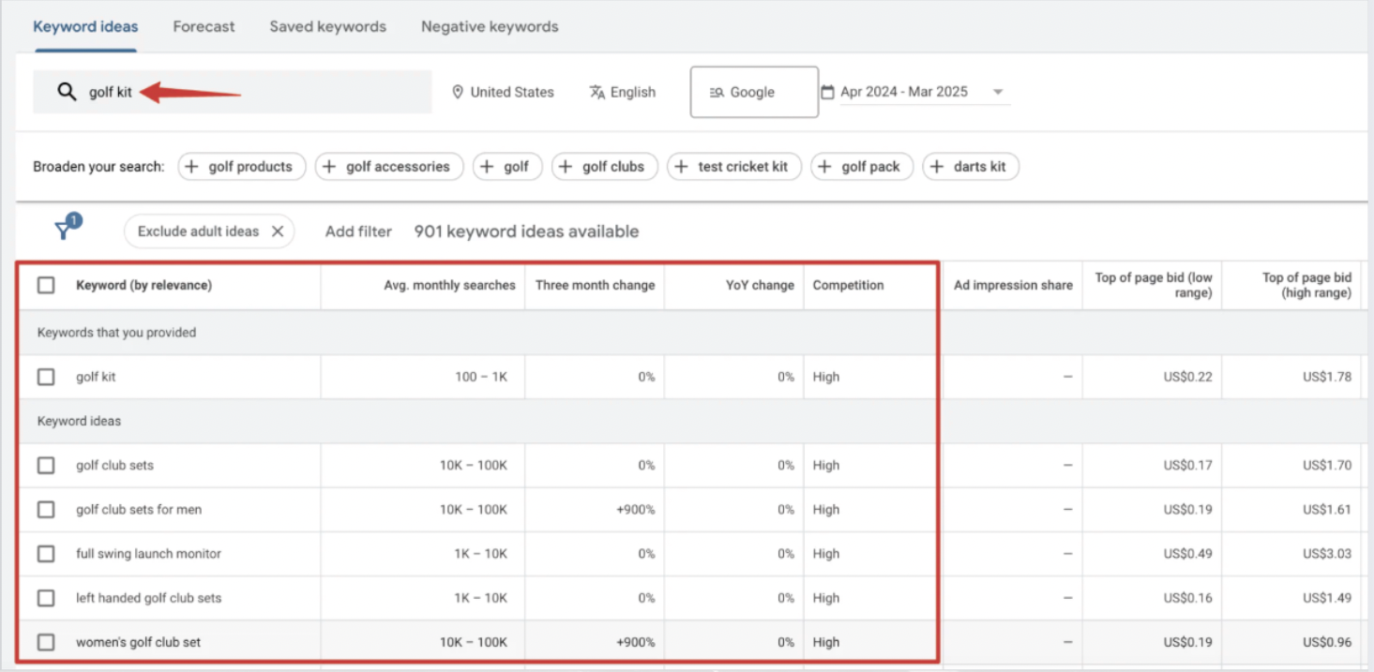Add golf chip to broaden search
1374x672 pixels.
507,167
